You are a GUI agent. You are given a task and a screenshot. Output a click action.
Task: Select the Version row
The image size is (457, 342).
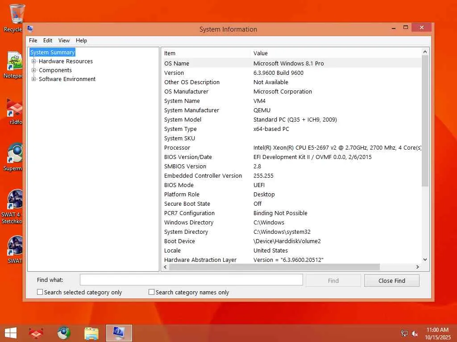coord(291,73)
